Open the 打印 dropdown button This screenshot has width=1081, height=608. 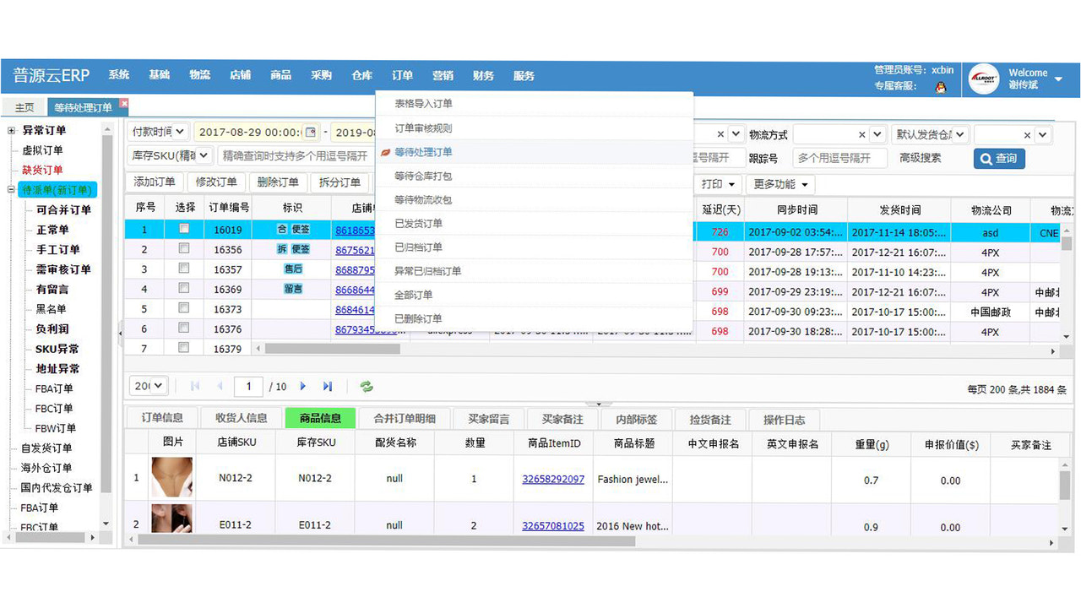tap(719, 184)
